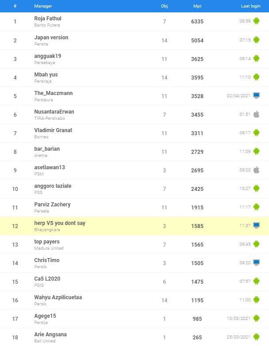
Task: Open manager profile Roja Fathul
Action: pos(48,19)
